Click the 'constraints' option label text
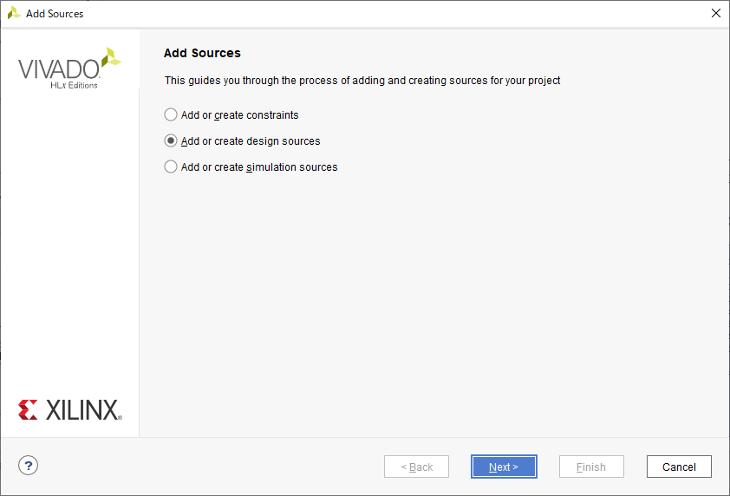The image size is (730, 496). click(x=240, y=114)
